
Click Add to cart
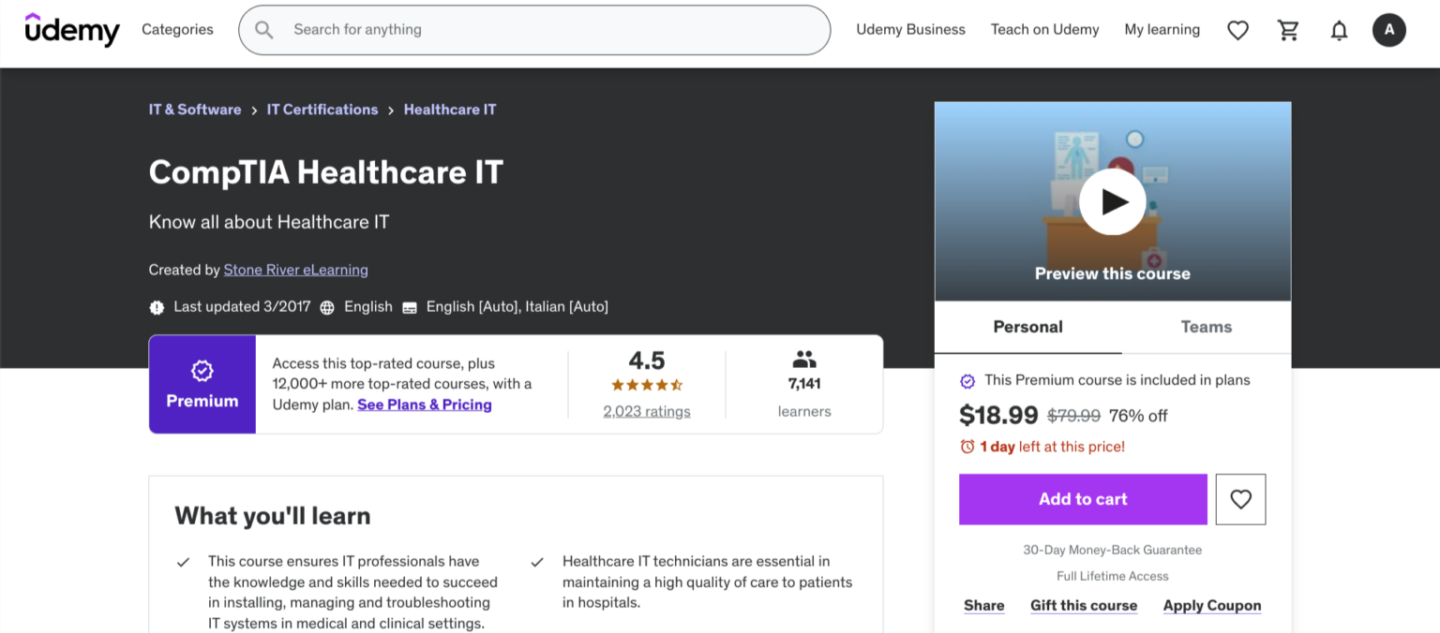pyautogui.click(x=1082, y=499)
